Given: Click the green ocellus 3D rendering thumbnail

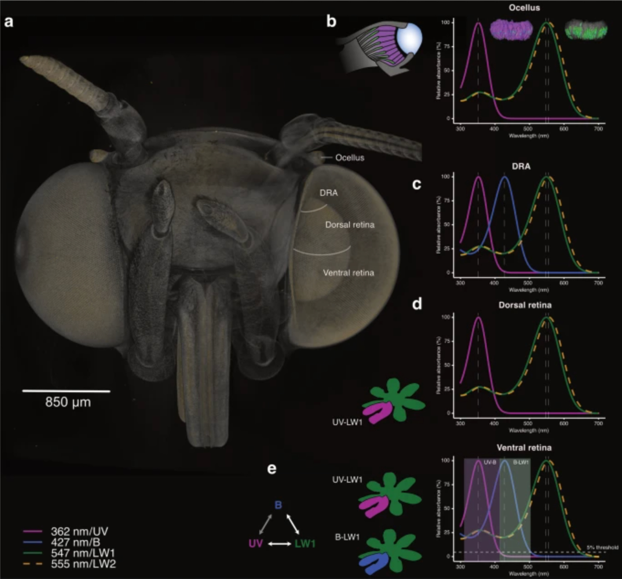Looking at the screenshot, I should [586, 30].
